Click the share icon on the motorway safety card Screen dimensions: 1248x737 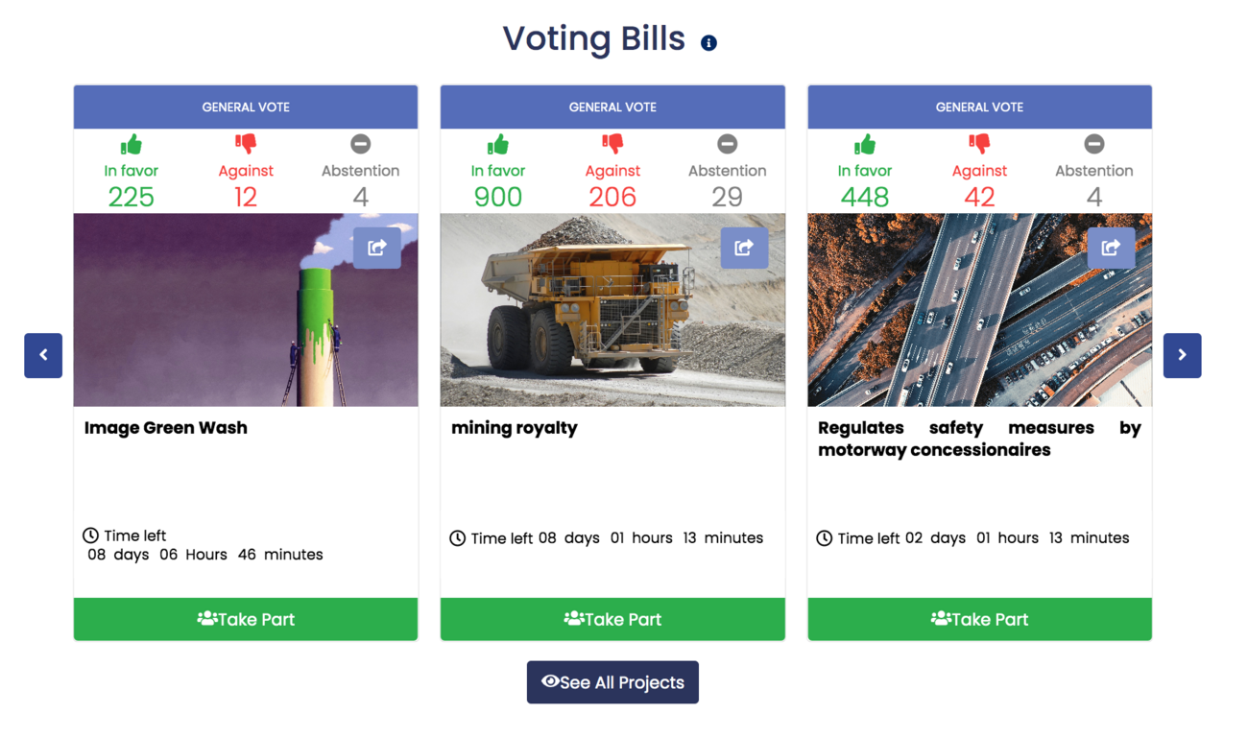[1111, 247]
